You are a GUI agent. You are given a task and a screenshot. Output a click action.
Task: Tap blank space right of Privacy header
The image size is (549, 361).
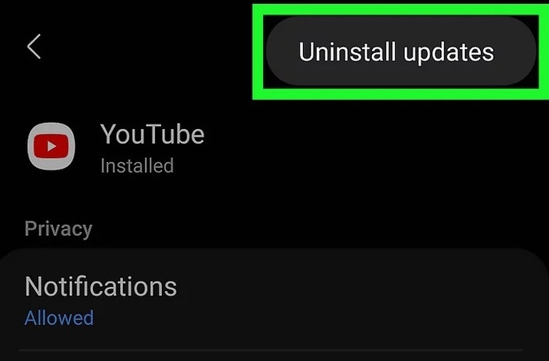pyautogui.click(x=315, y=229)
